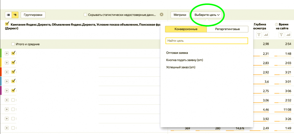Screen dimensions: 294x134
Task: Open the Выберите цель dropdown
Action: point(207,15)
